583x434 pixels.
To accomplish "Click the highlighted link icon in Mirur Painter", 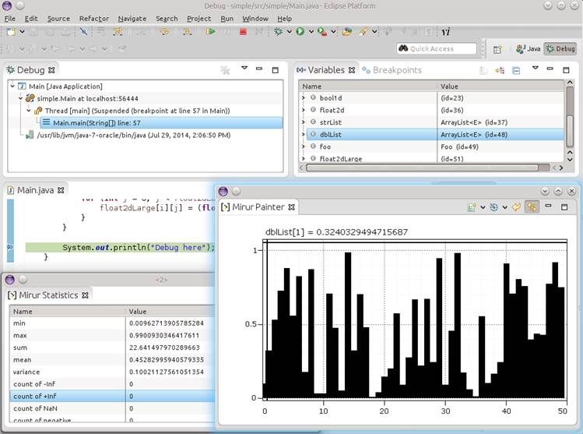I will click(532, 207).
